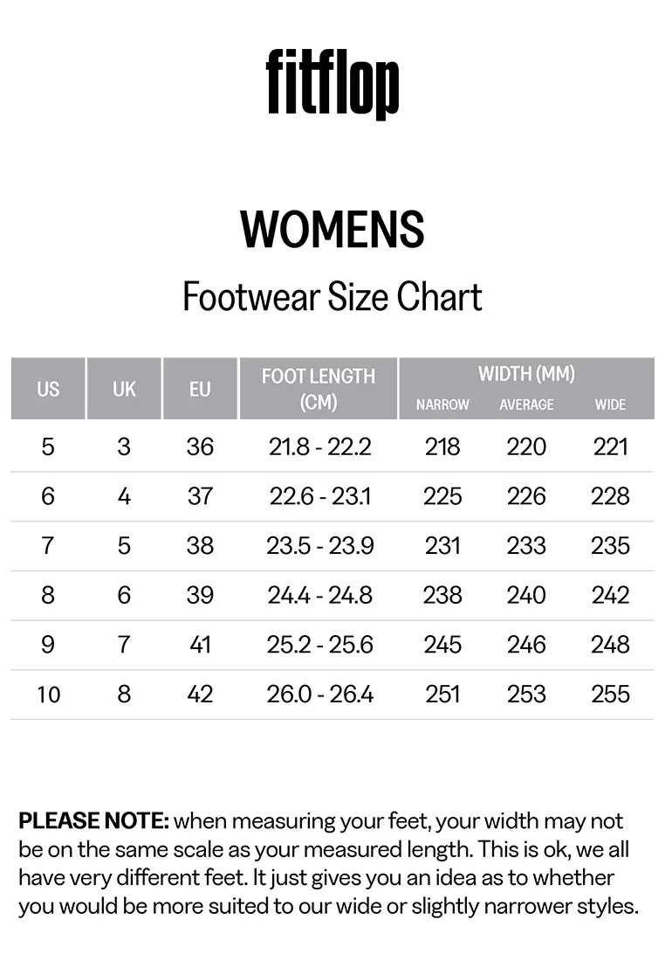Click foot length 22.6 - 23.1 cell
The height and width of the screenshot is (961, 665).
click(320, 496)
